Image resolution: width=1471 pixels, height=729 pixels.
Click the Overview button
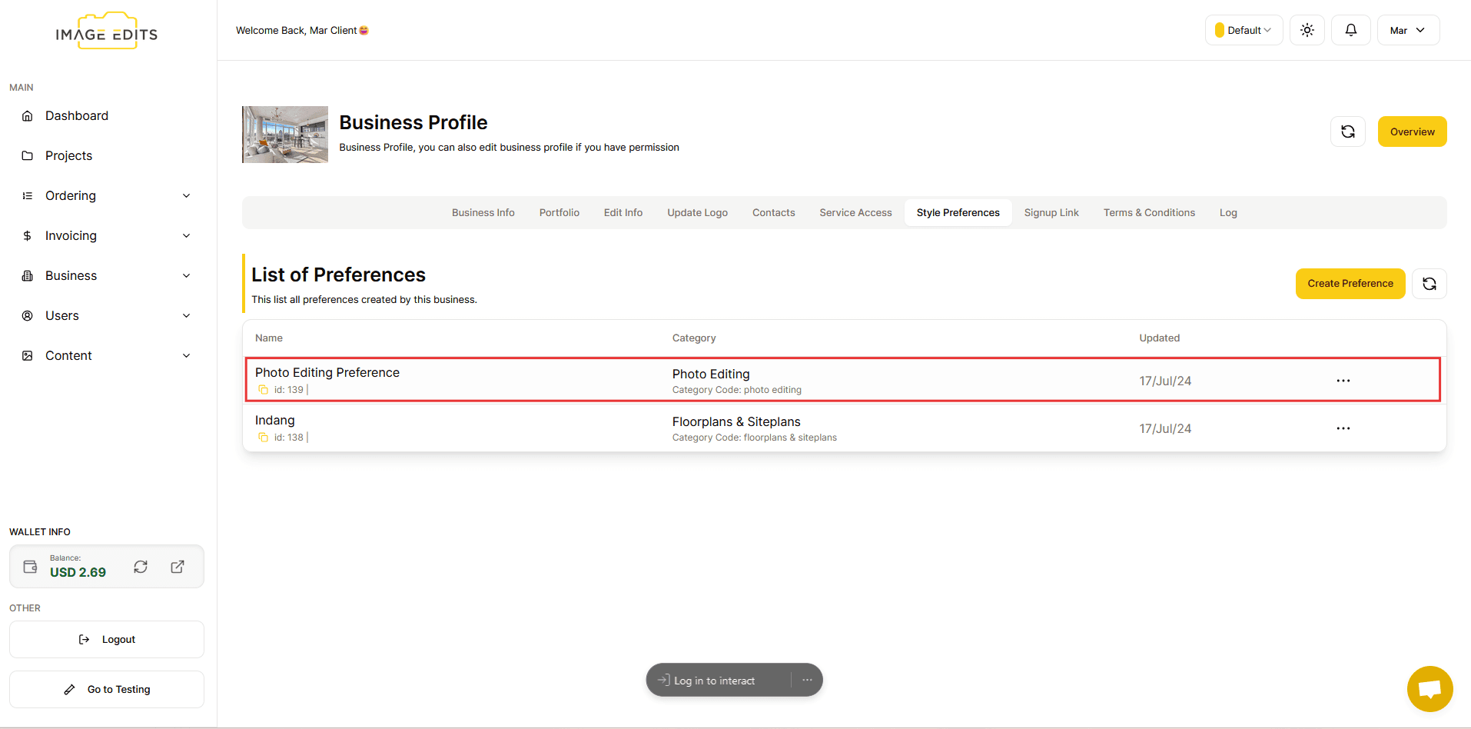point(1412,131)
